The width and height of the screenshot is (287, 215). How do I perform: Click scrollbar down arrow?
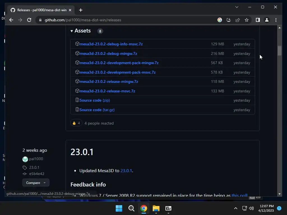point(279,194)
